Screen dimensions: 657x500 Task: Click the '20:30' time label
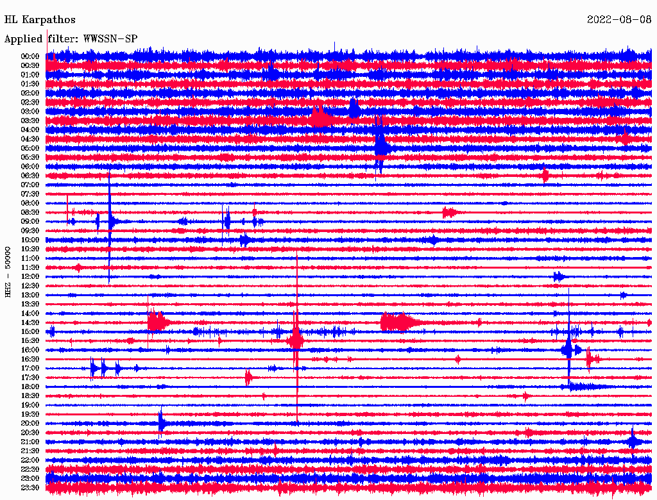30,433
